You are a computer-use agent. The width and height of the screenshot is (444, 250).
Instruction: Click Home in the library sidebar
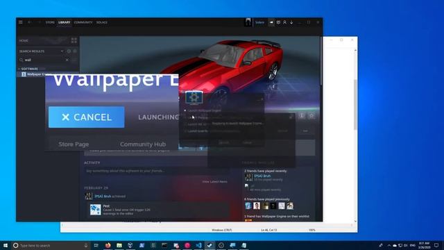coord(24,40)
